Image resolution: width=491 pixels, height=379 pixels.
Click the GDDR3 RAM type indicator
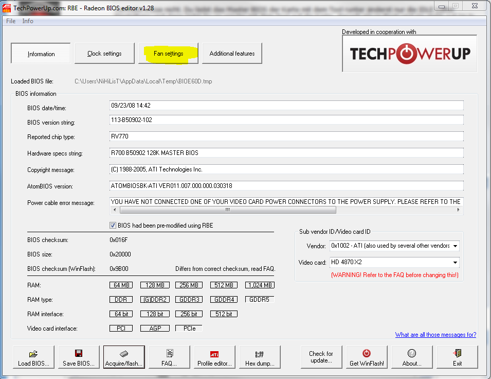click(189, 300)
